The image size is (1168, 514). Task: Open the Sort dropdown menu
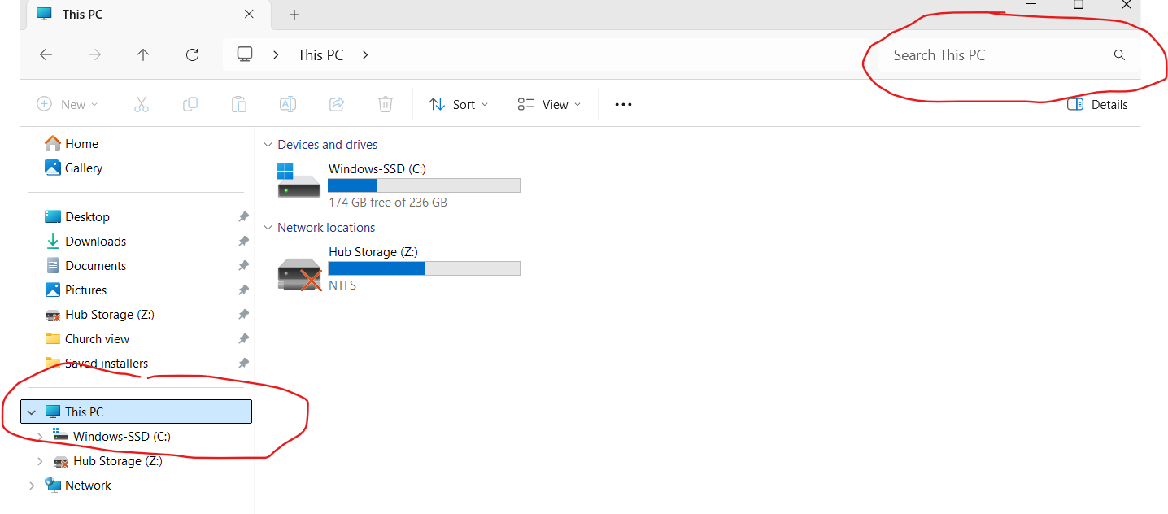(459, 104)
